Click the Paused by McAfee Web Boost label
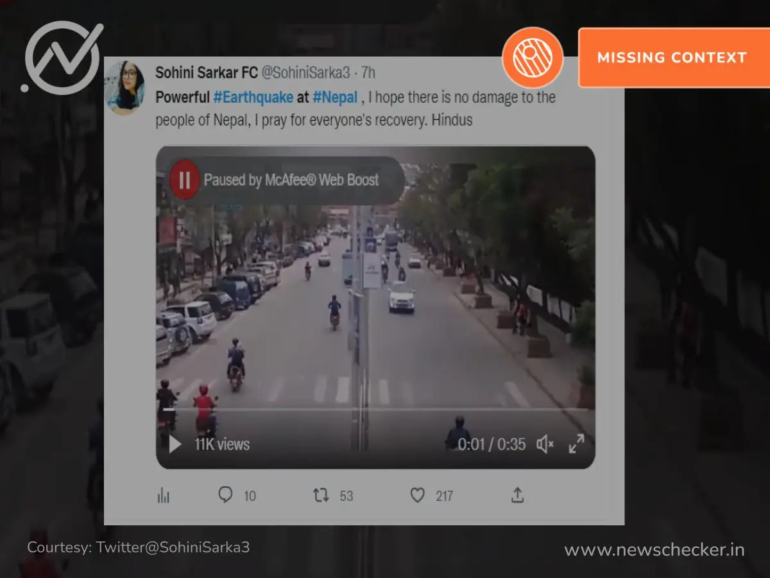This screenshot has height=578, width=770. pos(291,180)
